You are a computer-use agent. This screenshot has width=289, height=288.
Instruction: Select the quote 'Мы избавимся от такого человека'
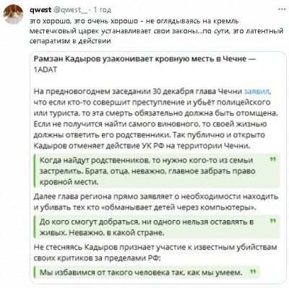147,272
